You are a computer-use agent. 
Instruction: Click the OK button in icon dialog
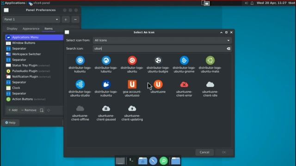[x=224, y=152]
